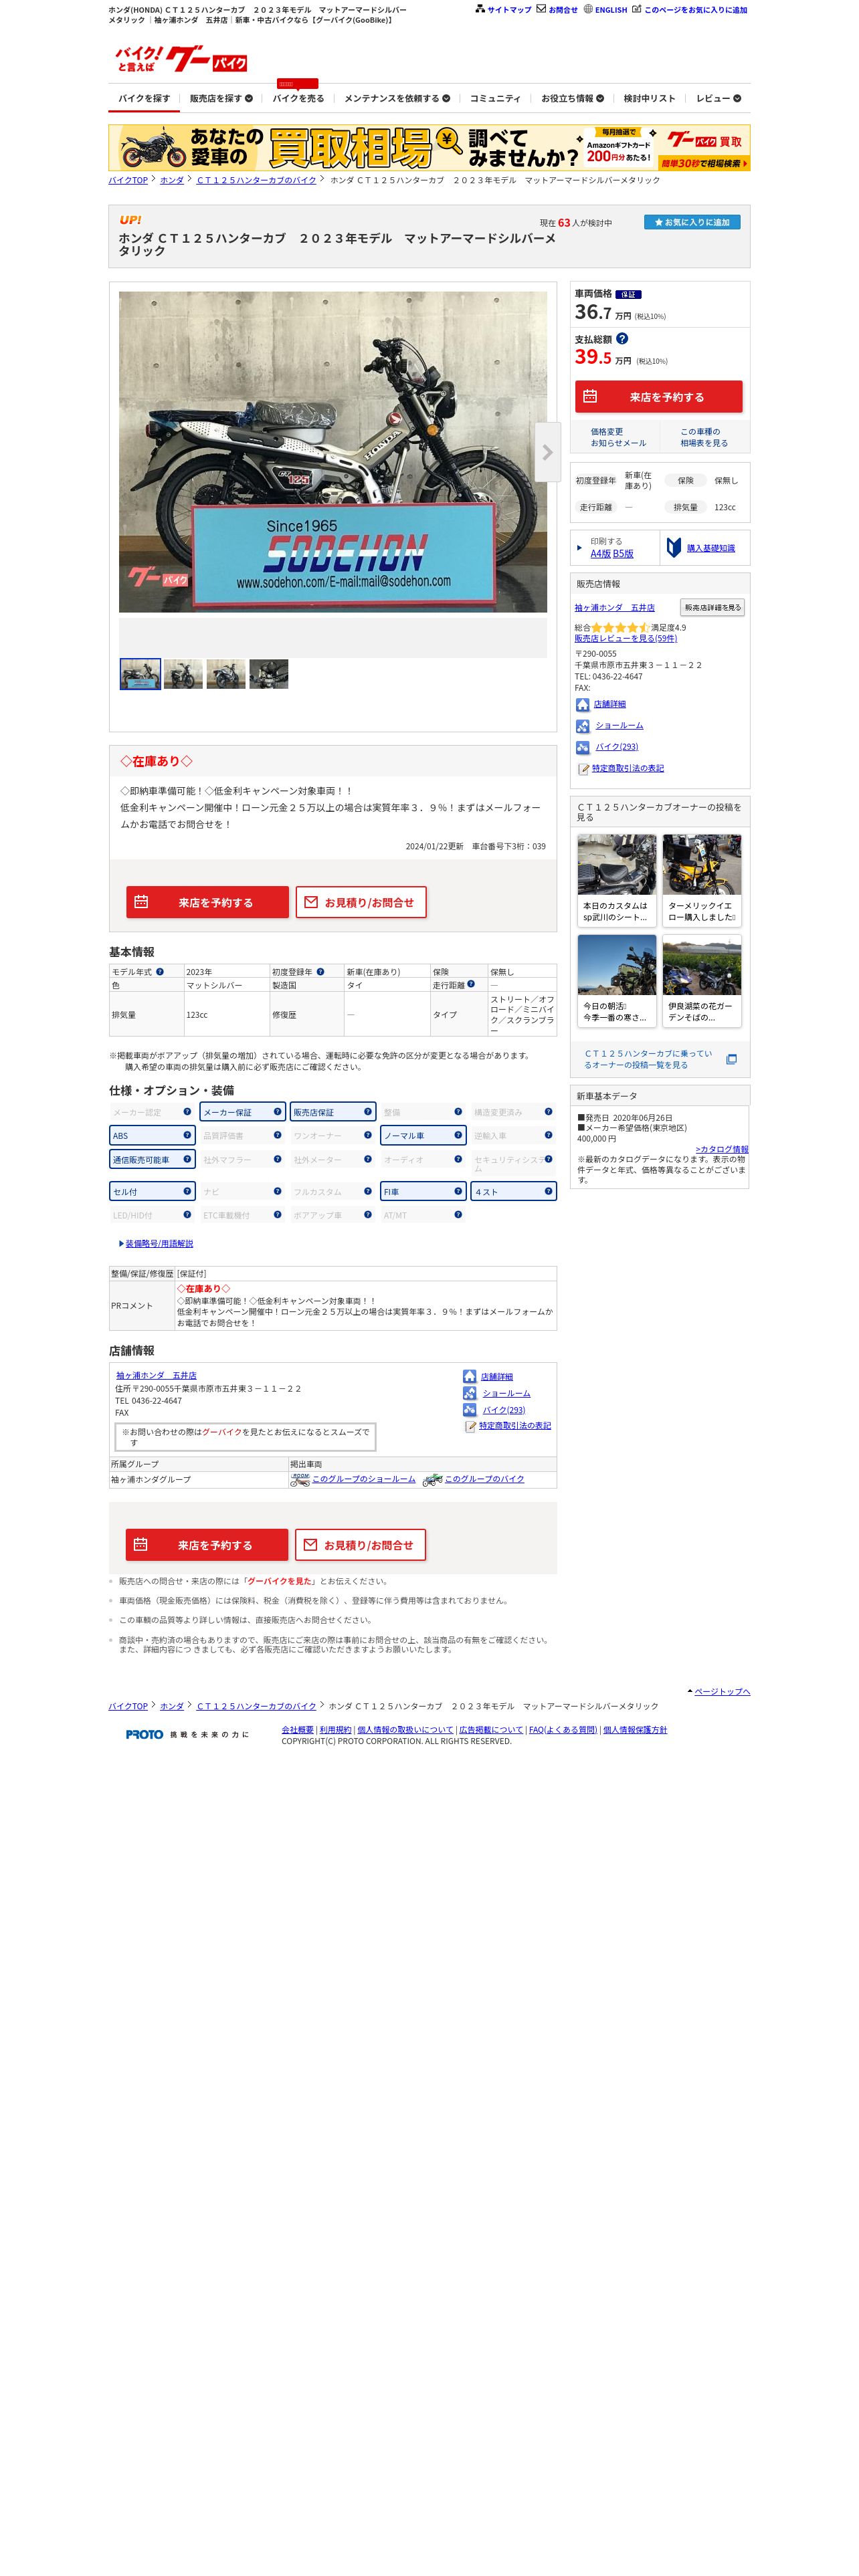
Task: Open the サイトマップ link with sitemap icon
Action: pos(503,10)
